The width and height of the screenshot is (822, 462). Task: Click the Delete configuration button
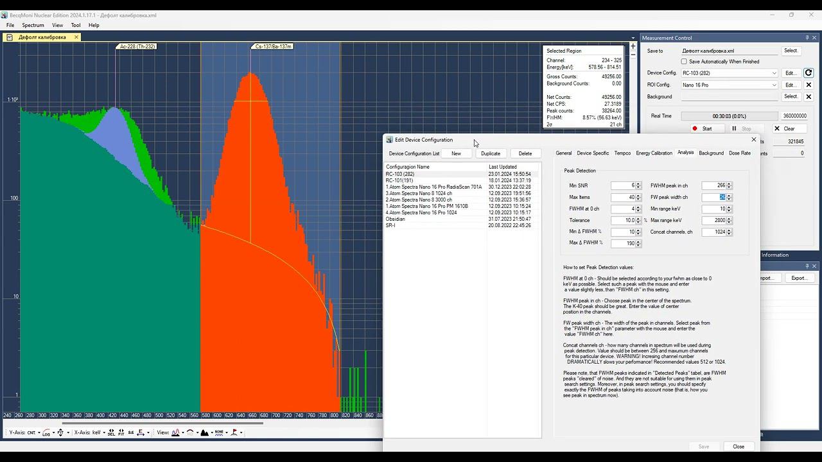coord(525,153)
